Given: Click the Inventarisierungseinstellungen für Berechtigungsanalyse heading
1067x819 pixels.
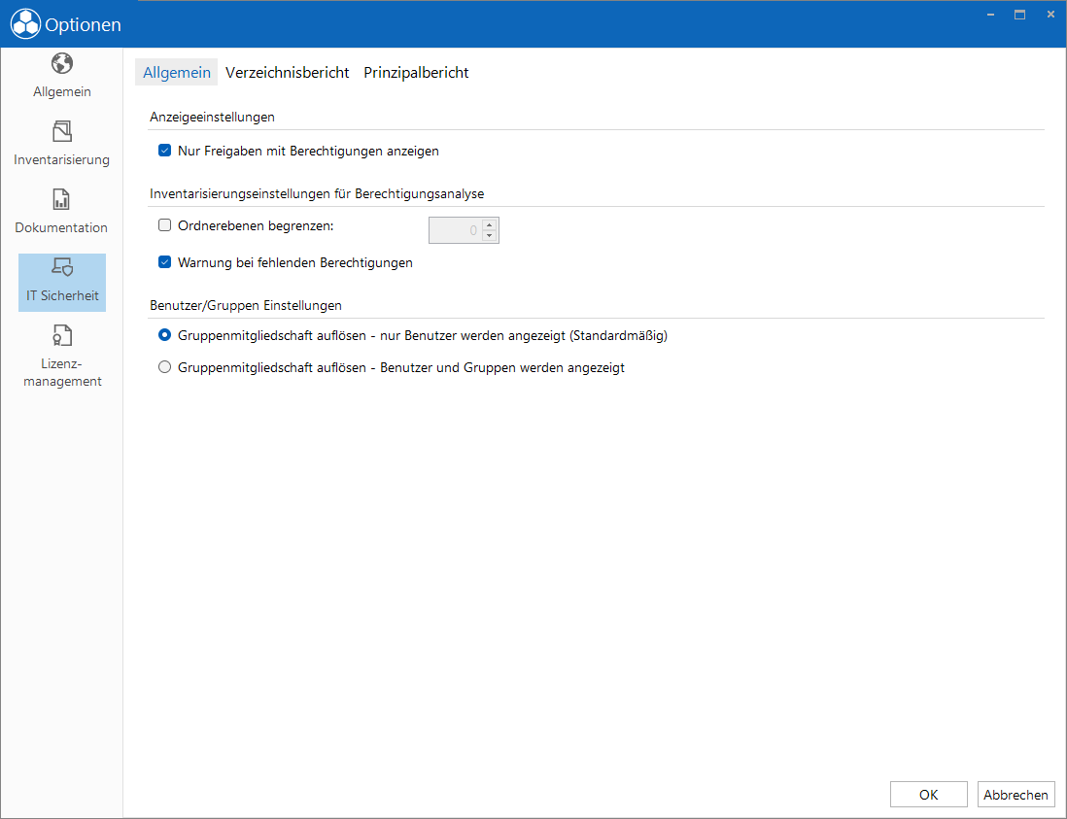Looking at the screenshot, I should pos(317,194).
